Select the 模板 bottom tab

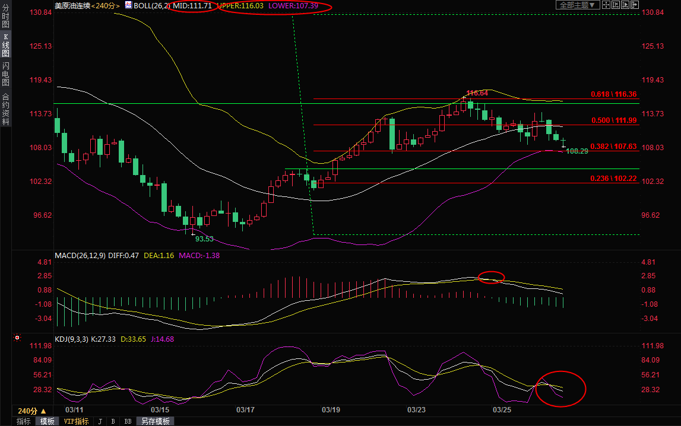(47, 421)
